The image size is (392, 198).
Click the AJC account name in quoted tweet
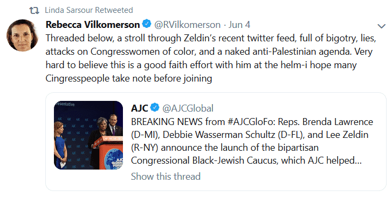click(x=140, y=108)
